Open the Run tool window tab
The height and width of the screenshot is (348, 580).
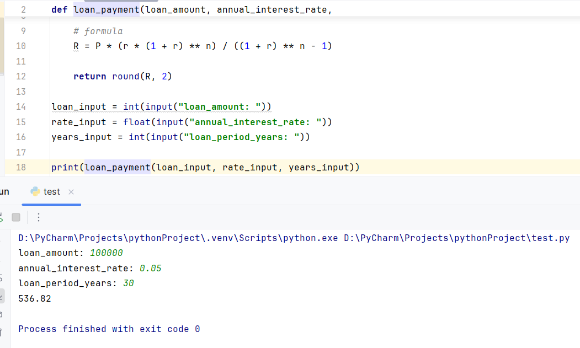(x=4, y=191)
